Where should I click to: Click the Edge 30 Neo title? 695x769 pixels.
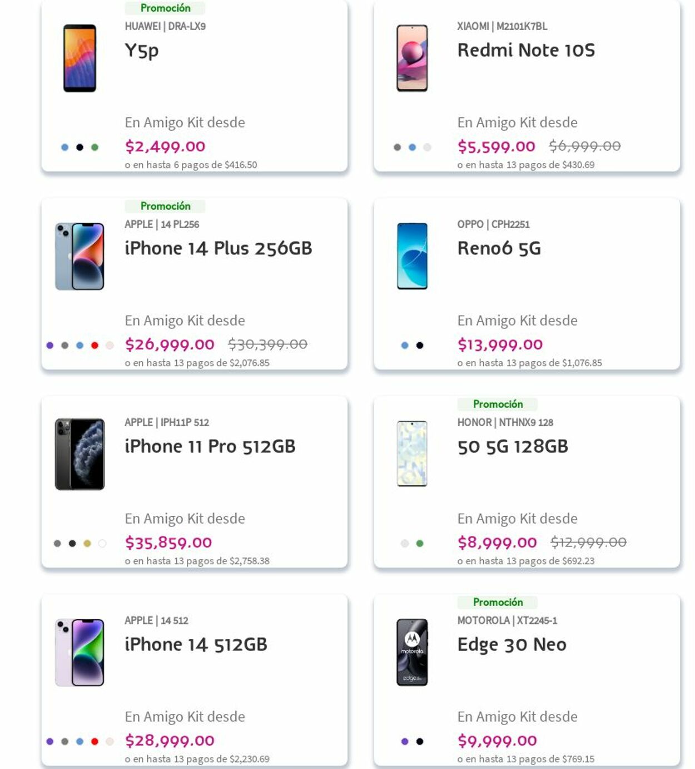(512, 644)
